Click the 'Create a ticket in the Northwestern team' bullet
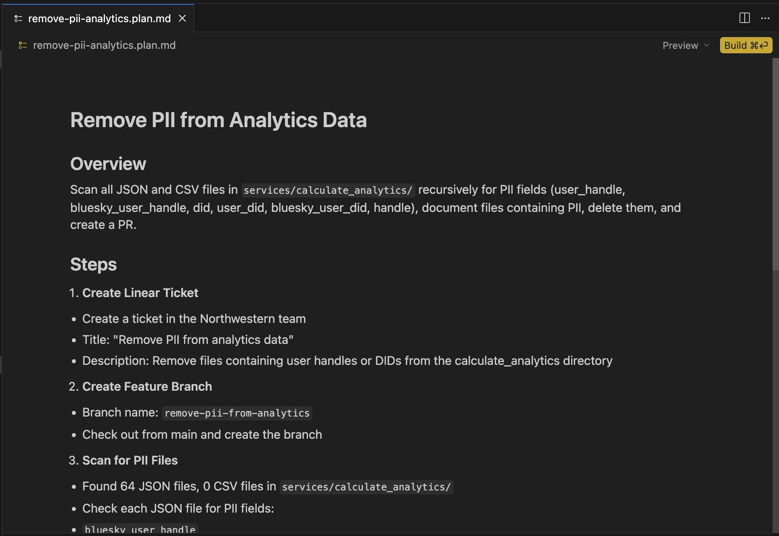 (194, 319)
